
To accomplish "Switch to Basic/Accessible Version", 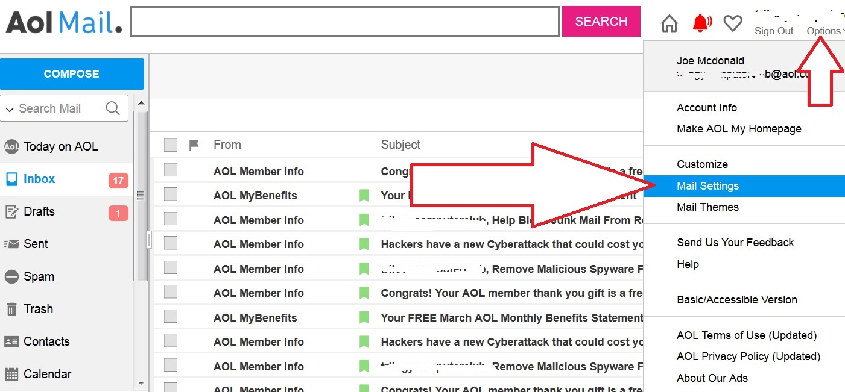I will coord(737,300).
